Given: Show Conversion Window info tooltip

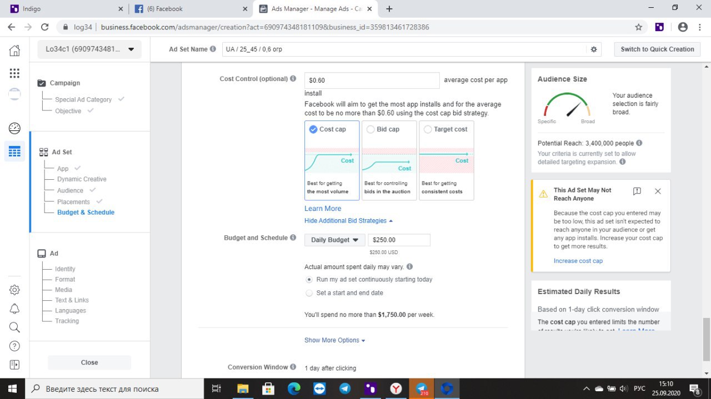Looking at the screenshot, I should [293, 367].
